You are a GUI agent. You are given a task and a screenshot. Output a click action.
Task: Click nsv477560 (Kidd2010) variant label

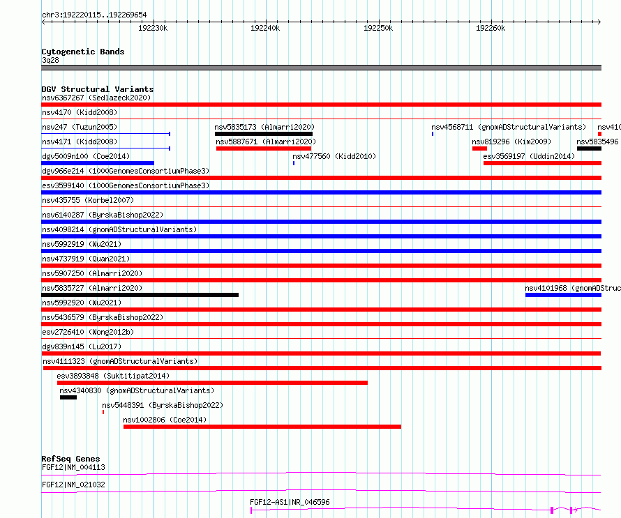(334, 156)
